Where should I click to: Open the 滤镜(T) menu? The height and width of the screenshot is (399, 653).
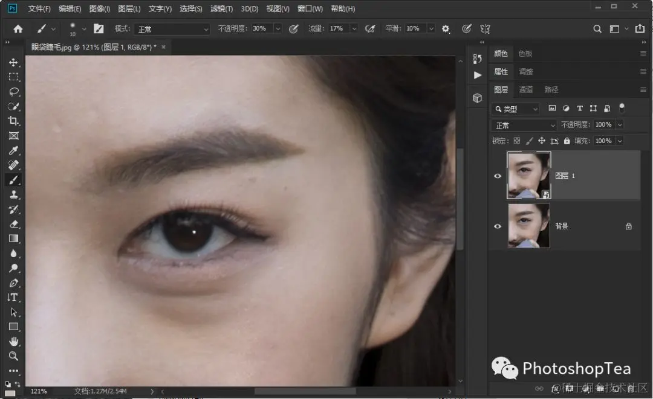click(221, 9)
